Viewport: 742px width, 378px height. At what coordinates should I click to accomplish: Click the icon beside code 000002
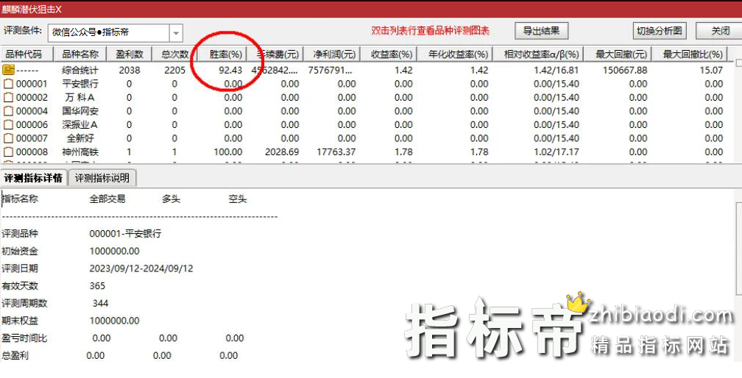point(8,98)
